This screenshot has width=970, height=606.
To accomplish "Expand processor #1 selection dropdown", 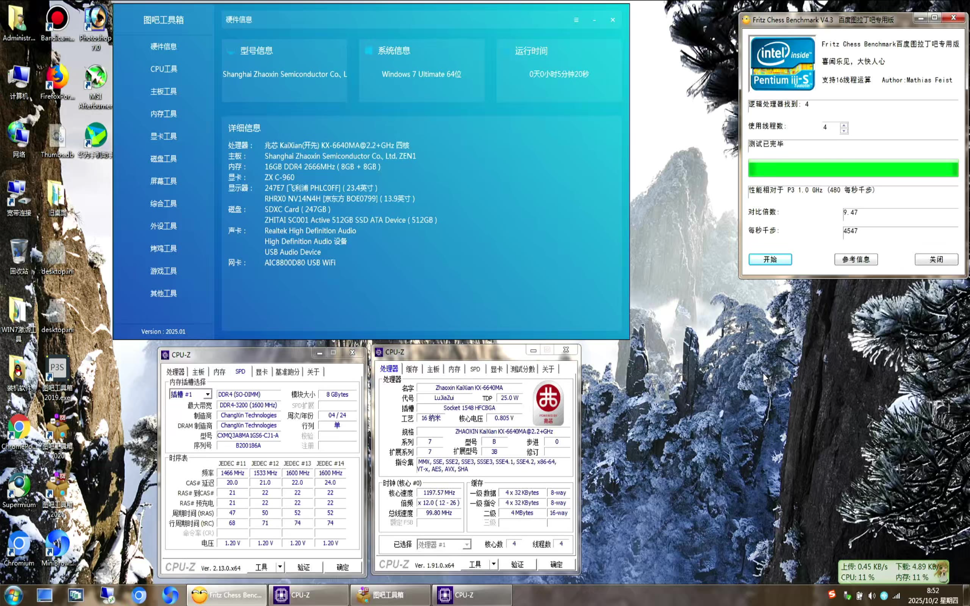I will (466, 545).
